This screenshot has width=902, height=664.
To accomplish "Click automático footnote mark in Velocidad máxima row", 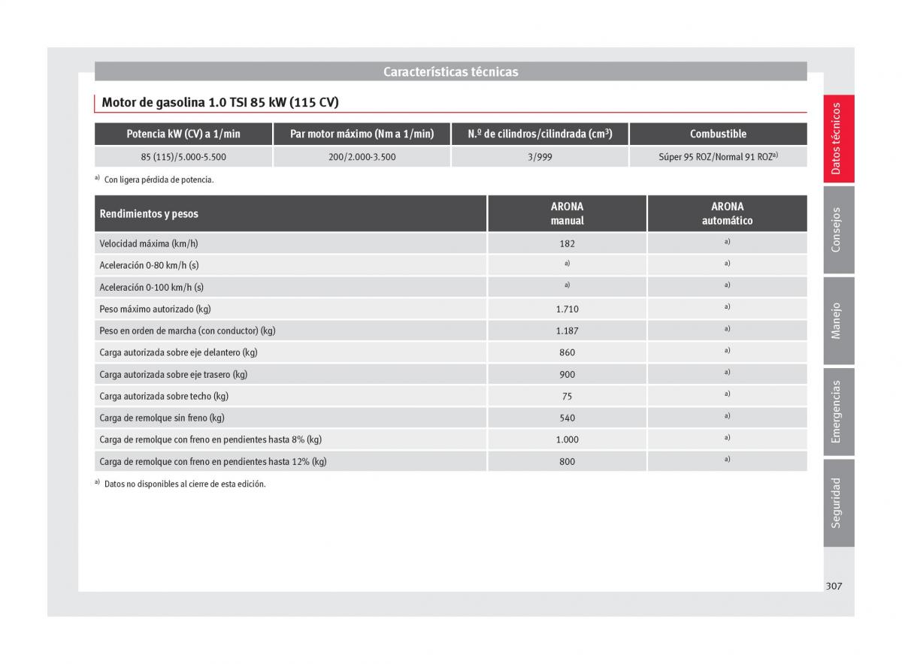I will 727,242.
